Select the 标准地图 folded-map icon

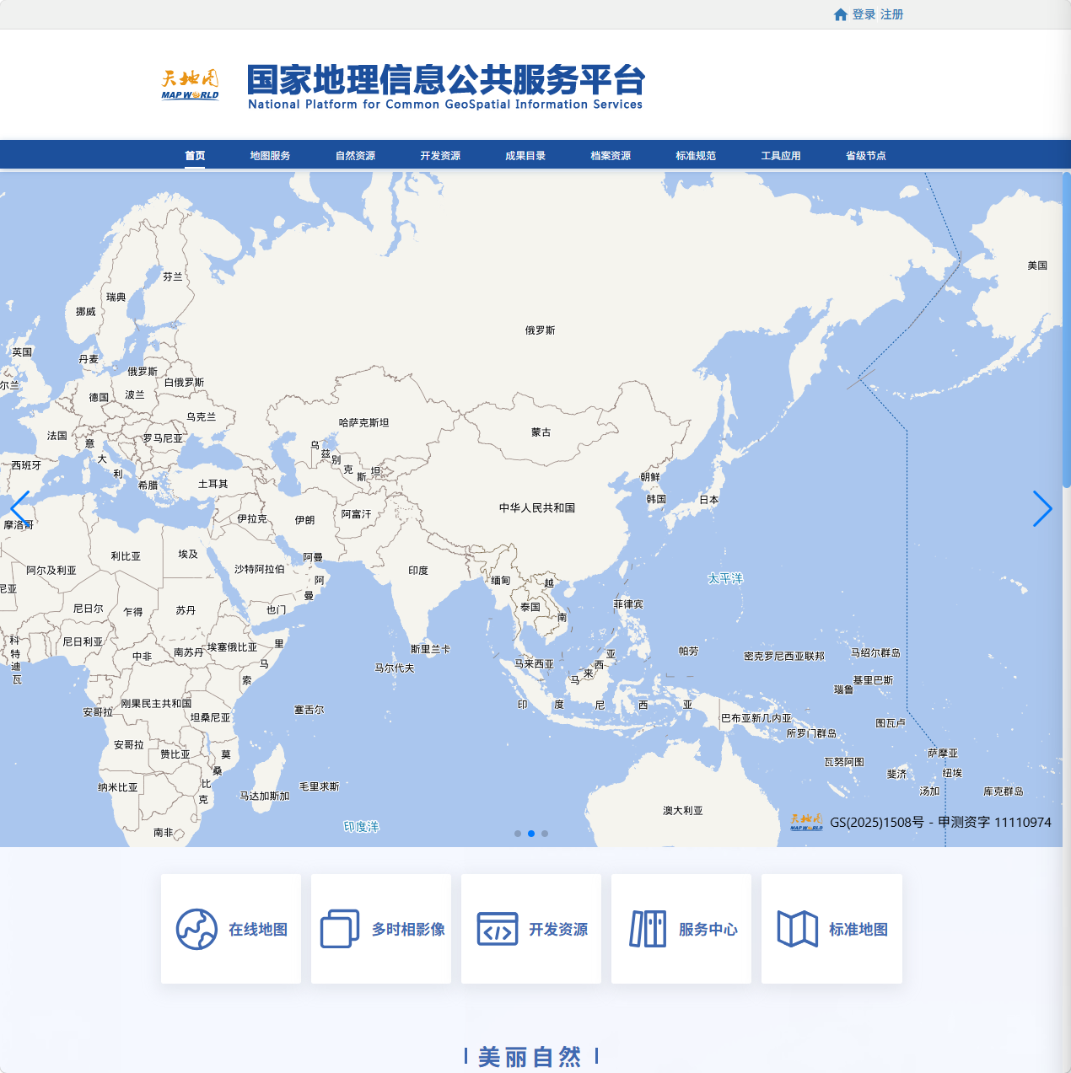click(x=794, y=927)
